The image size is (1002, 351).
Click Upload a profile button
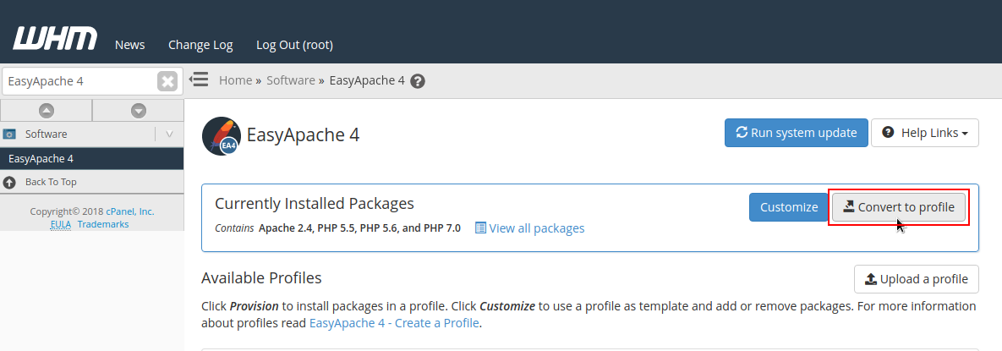tap(917, 279)
